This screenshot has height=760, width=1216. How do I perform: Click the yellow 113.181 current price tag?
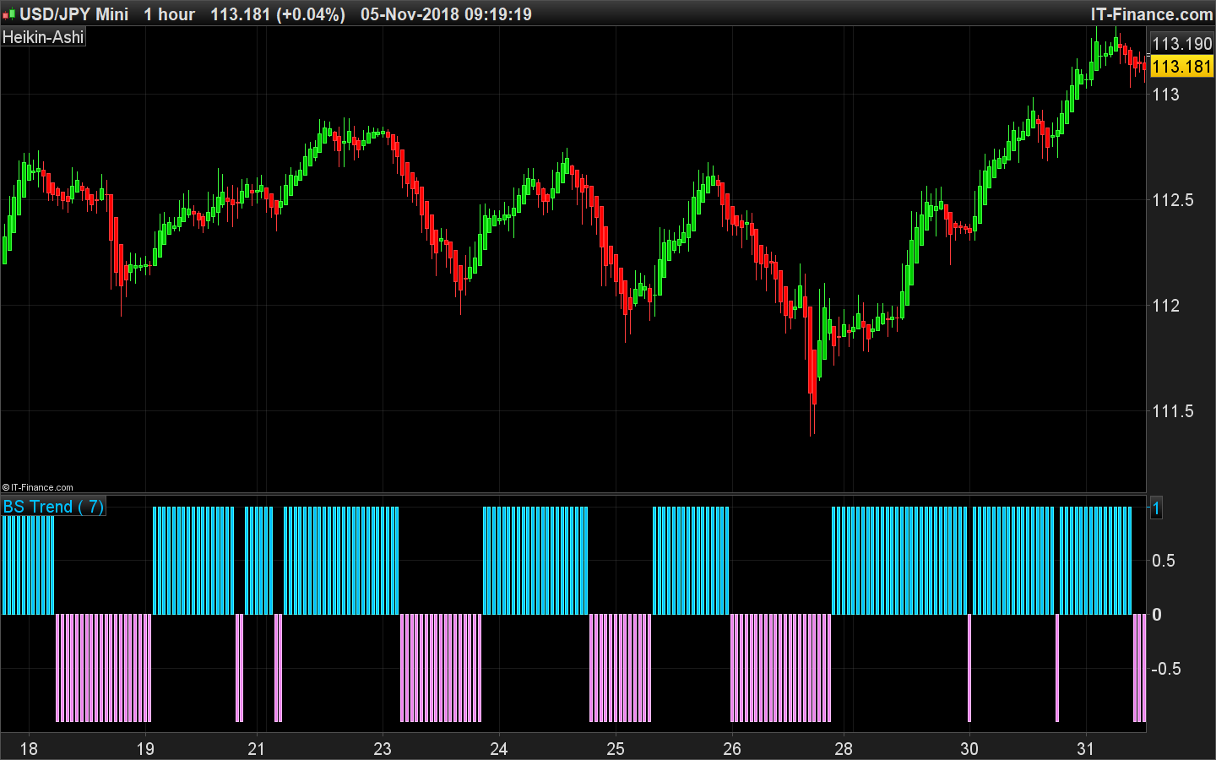pos(1181,67)
